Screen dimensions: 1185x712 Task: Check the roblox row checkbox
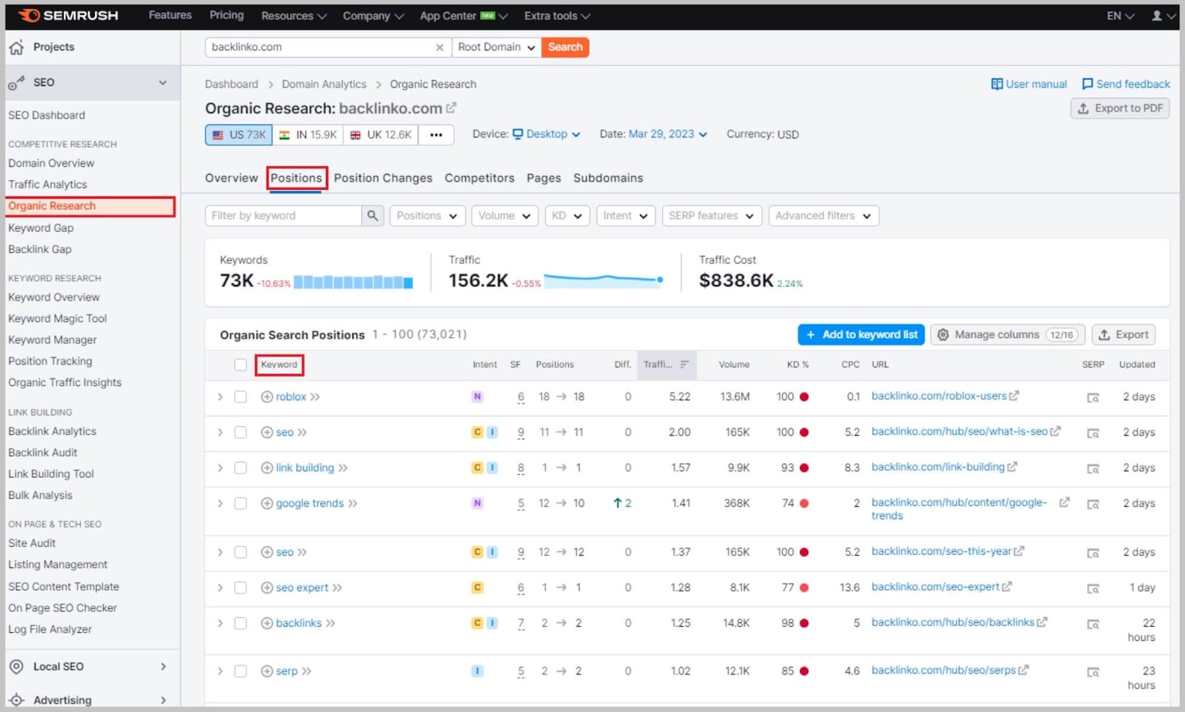[x=240, y=397]
